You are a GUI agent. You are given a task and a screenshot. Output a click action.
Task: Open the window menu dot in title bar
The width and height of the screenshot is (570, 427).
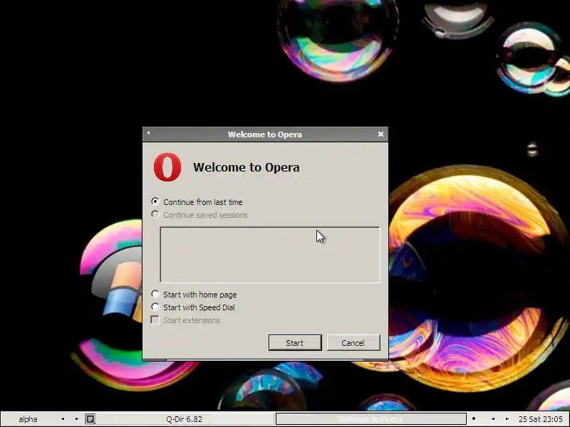coord(148,132)
